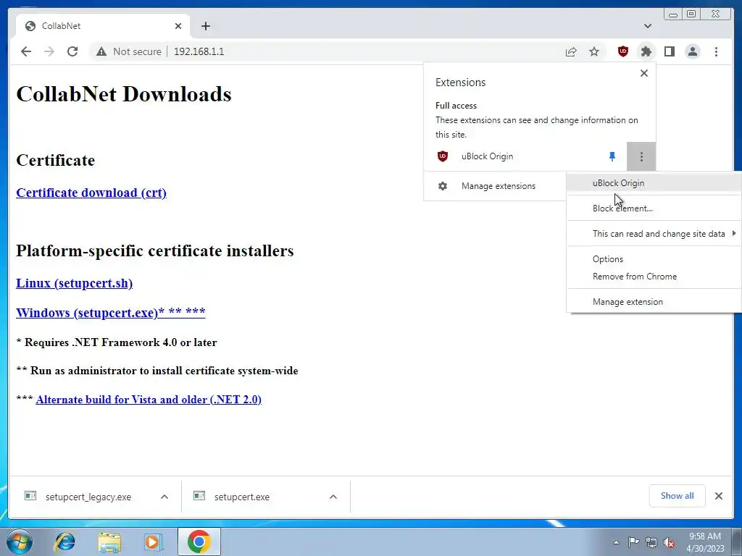Select the CollabNet tab
The height and width of the screenshot is (556, 742).
click(103, 26)
